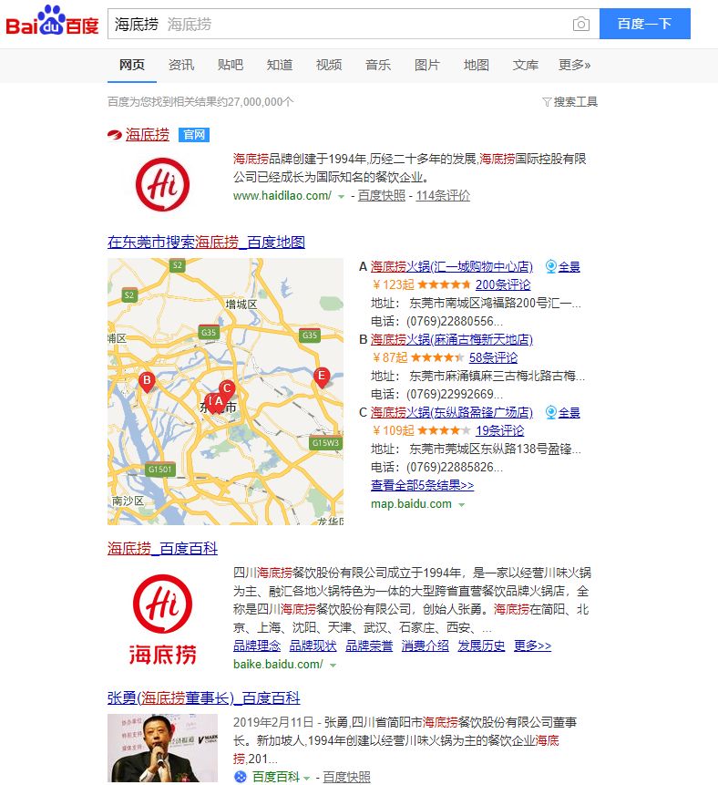Click the 官网 badge

(x=194, y=135)
